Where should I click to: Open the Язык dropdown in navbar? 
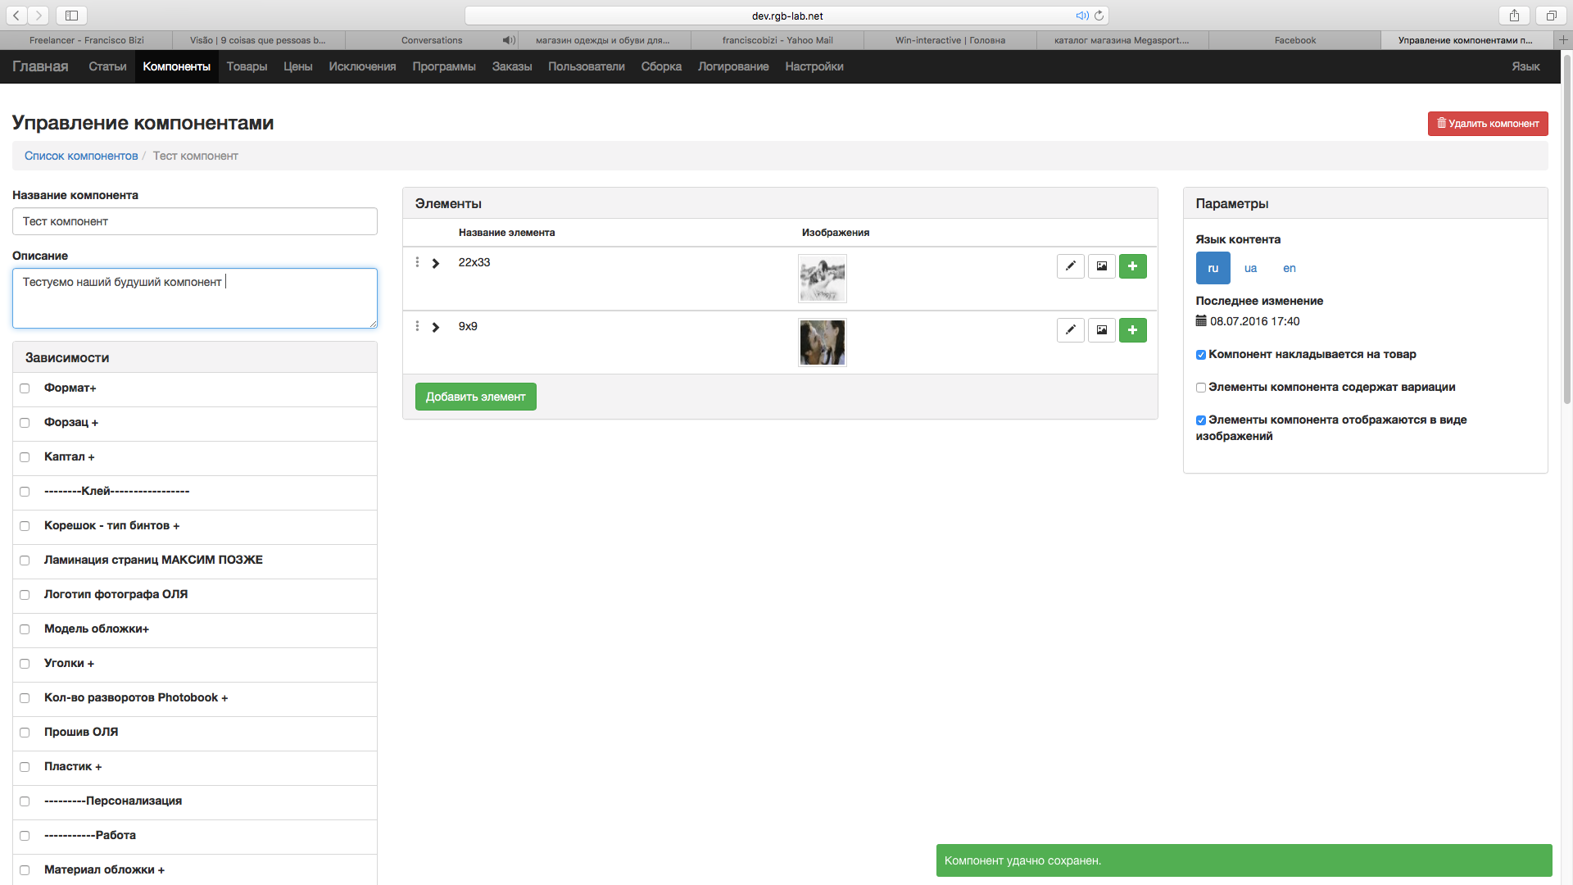(1525, 66)
